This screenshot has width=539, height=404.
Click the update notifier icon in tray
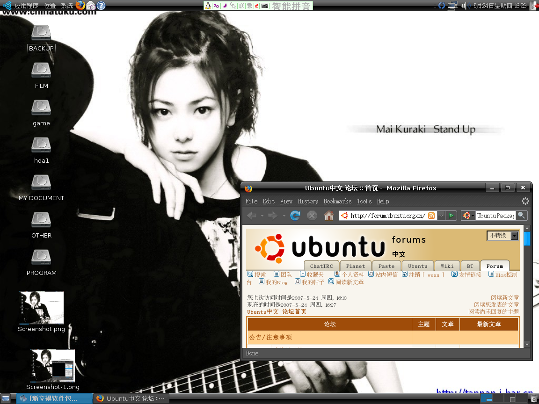[x=442, y=6]
